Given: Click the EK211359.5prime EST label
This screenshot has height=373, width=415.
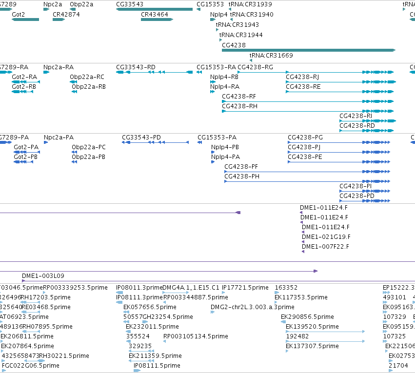Looking at the screenshot, I should pos(156,356).
